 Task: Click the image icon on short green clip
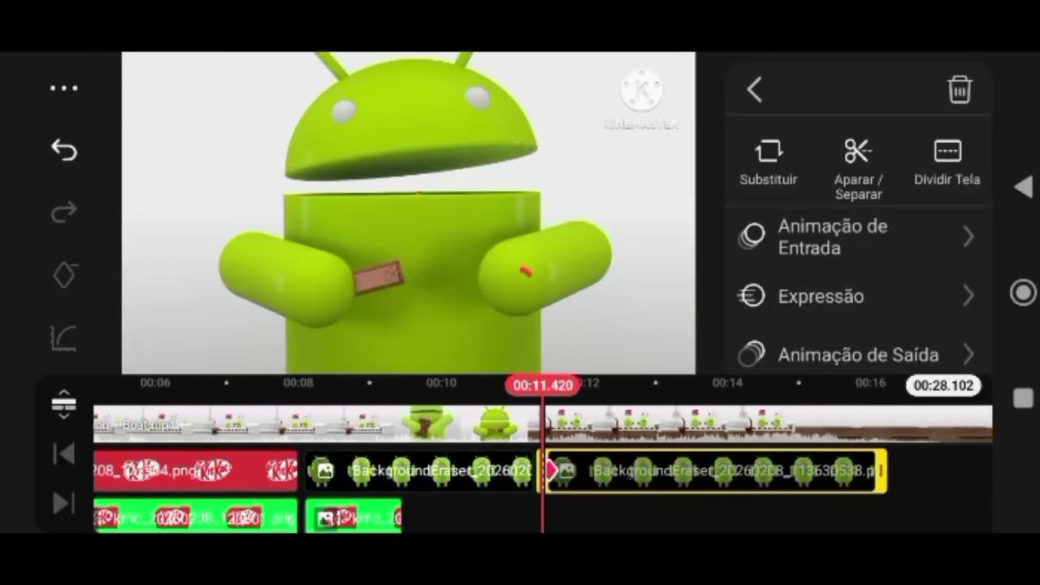pos(326,518)
